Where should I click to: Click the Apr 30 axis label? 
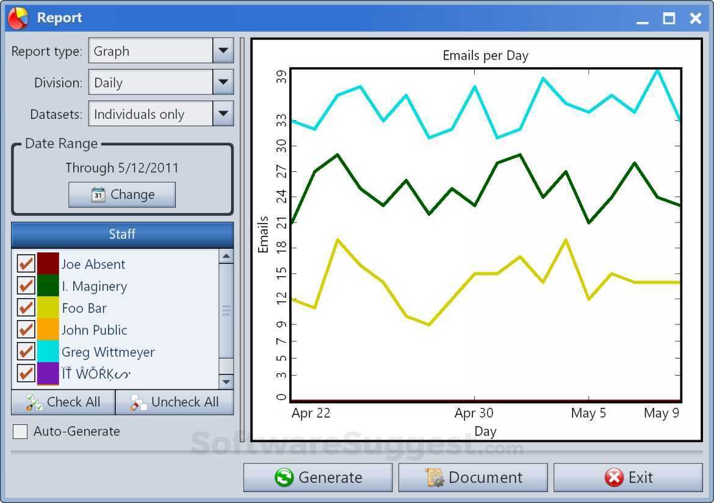tap(474, 413)
